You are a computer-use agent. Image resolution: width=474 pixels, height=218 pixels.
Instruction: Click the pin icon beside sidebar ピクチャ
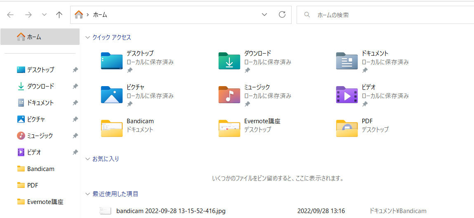pyautogui.click(x=75, y=119)
